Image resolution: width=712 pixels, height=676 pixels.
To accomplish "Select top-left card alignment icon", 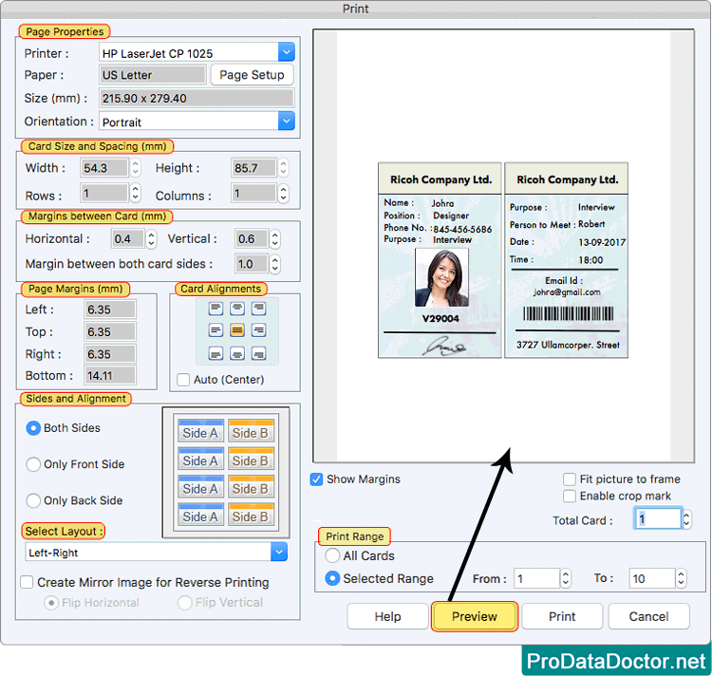I will click(215, 309).
